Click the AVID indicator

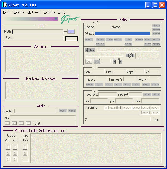click(89, 40)
